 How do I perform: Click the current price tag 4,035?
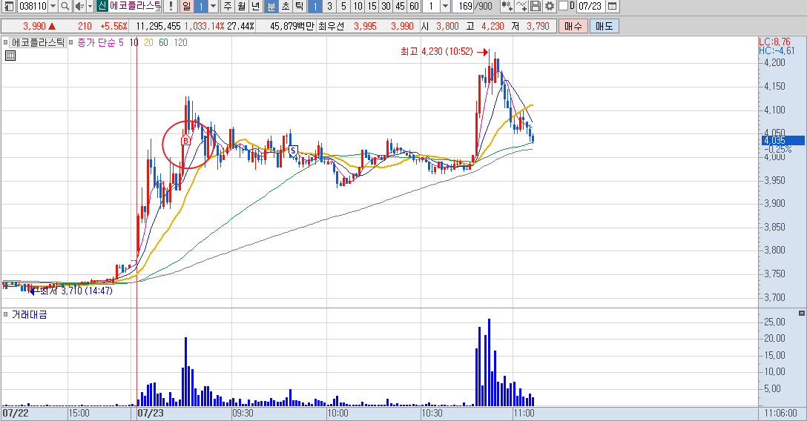coord(783,140)
